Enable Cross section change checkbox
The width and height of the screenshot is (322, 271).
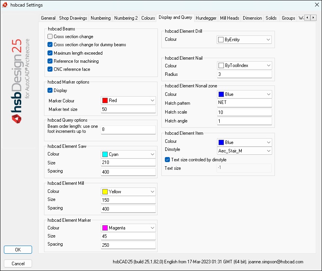[x=50, y=37]
